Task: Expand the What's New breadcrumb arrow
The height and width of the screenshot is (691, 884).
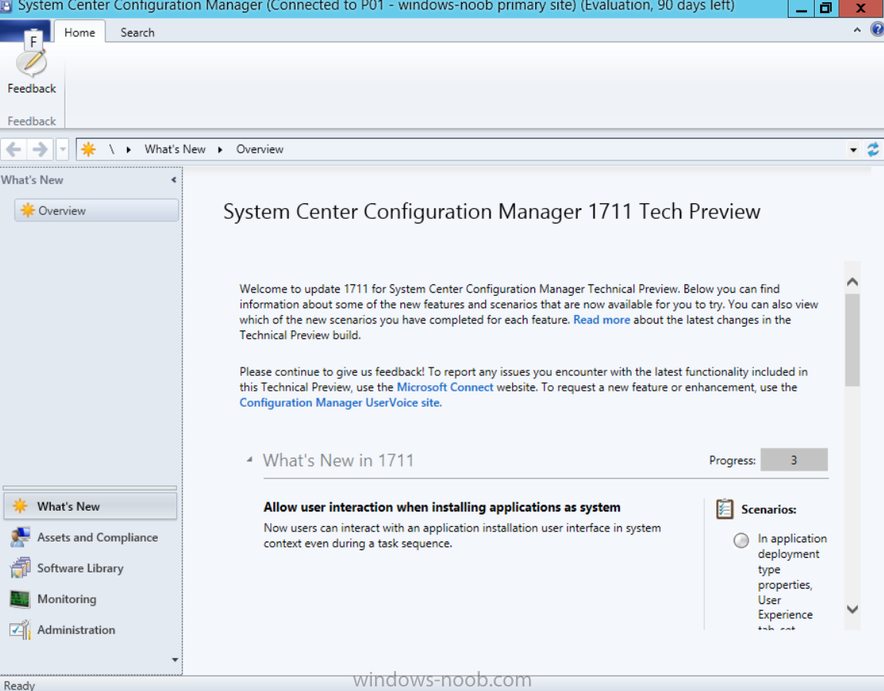Action: point(220,149)
